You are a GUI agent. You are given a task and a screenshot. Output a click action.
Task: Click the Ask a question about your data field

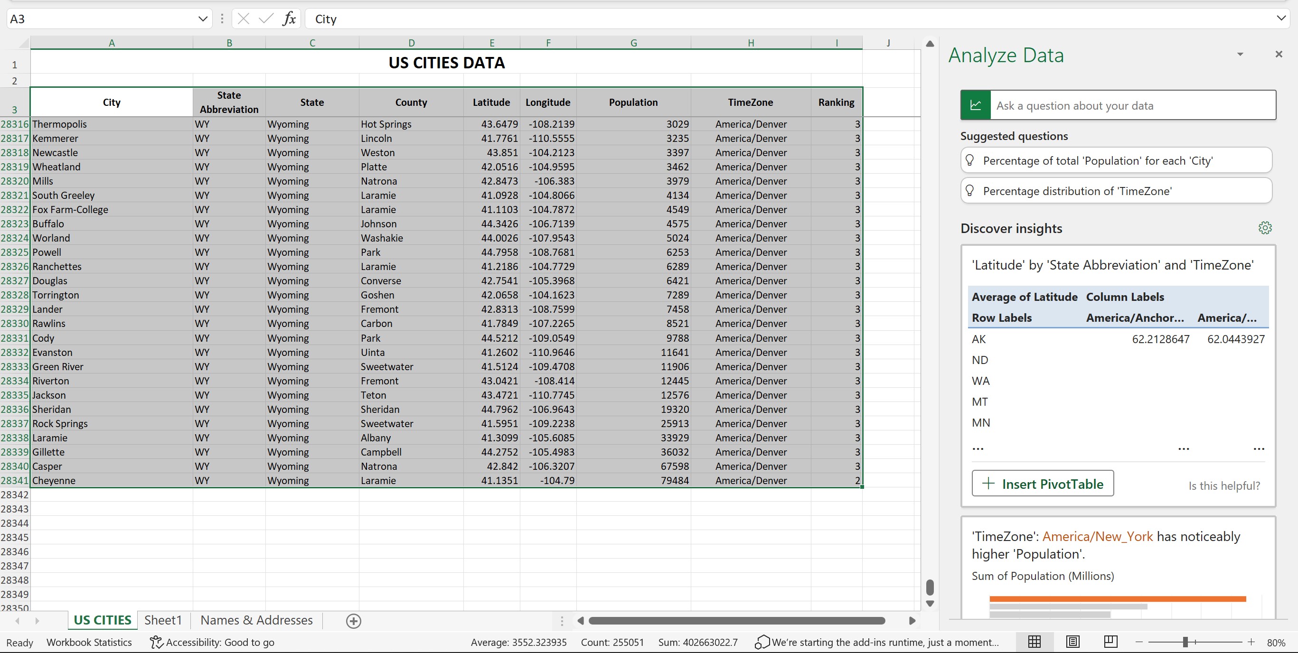coord(1134,105)
